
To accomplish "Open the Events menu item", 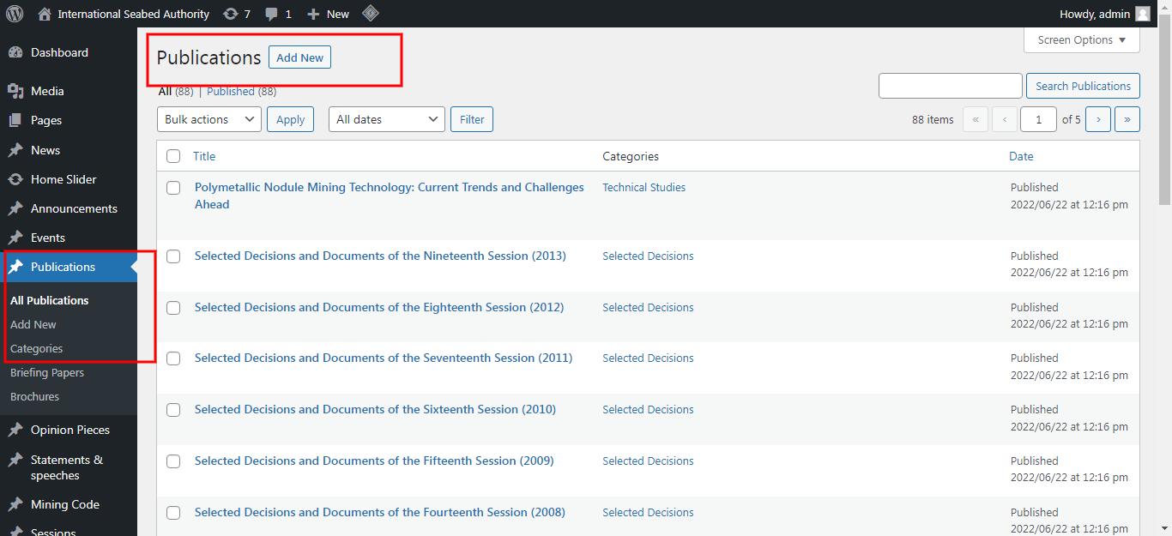I will [x=69, y=238].
